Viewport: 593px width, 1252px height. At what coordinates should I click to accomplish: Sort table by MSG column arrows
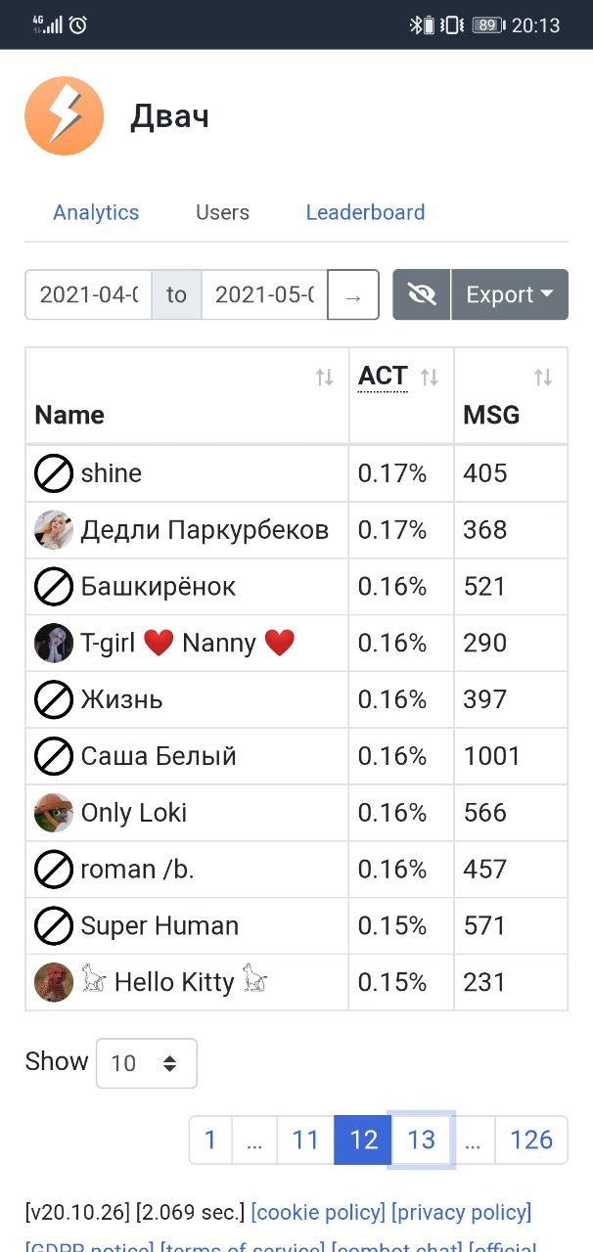[x=542, y=378]
